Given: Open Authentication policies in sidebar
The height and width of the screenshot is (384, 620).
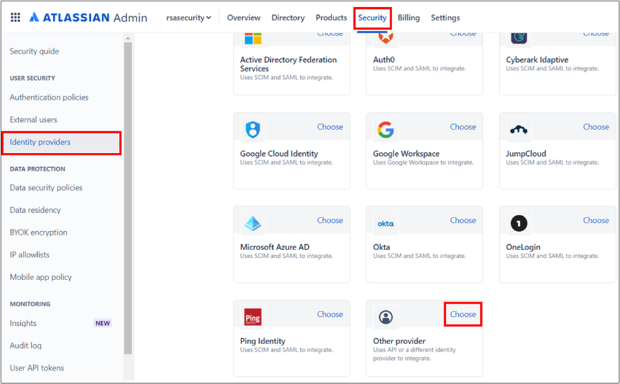Looking at the screenshot, I should pyautogui.click(x=49, y=97).
